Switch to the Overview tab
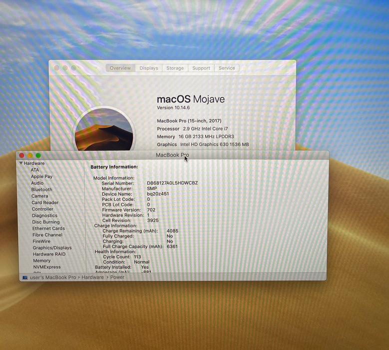This screenshot has height=350, width=389. (x=120, y=68)
